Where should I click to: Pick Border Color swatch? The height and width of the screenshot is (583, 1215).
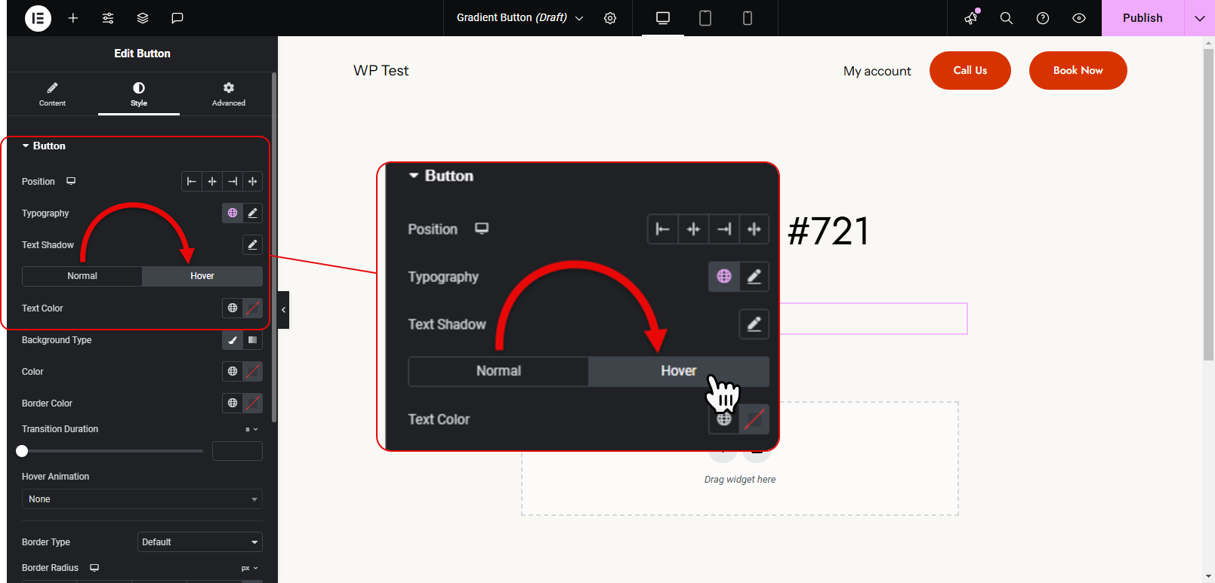[x=253, y=403]
